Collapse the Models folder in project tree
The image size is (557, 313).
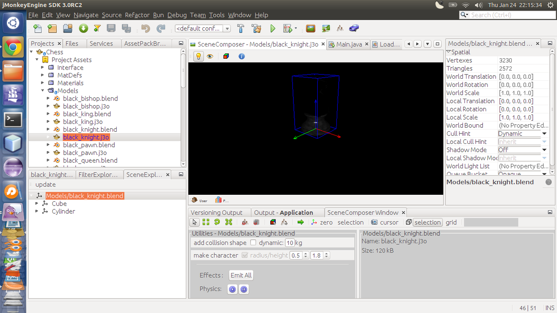click(x=43, y=90)
